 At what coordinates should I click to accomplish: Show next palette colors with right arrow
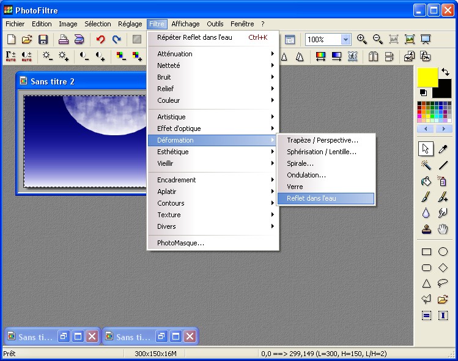pos(444,128)
